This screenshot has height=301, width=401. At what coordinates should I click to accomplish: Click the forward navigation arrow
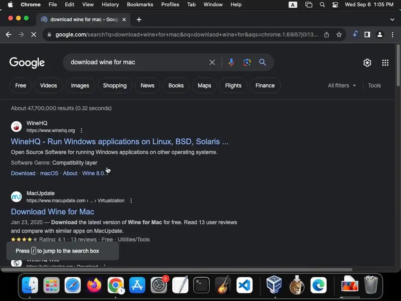pos(21,34)
